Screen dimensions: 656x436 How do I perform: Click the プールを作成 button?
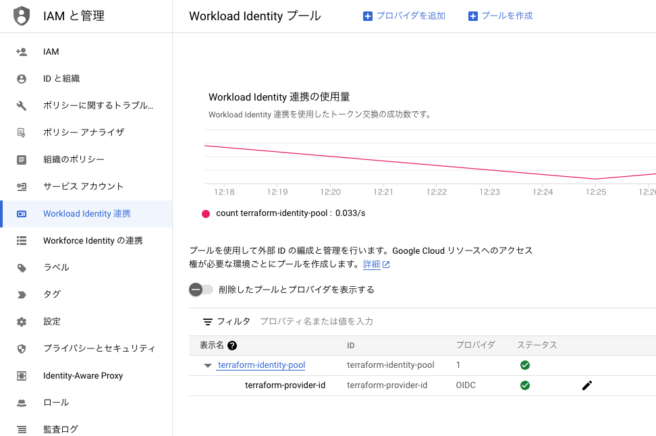pos(500,16)
